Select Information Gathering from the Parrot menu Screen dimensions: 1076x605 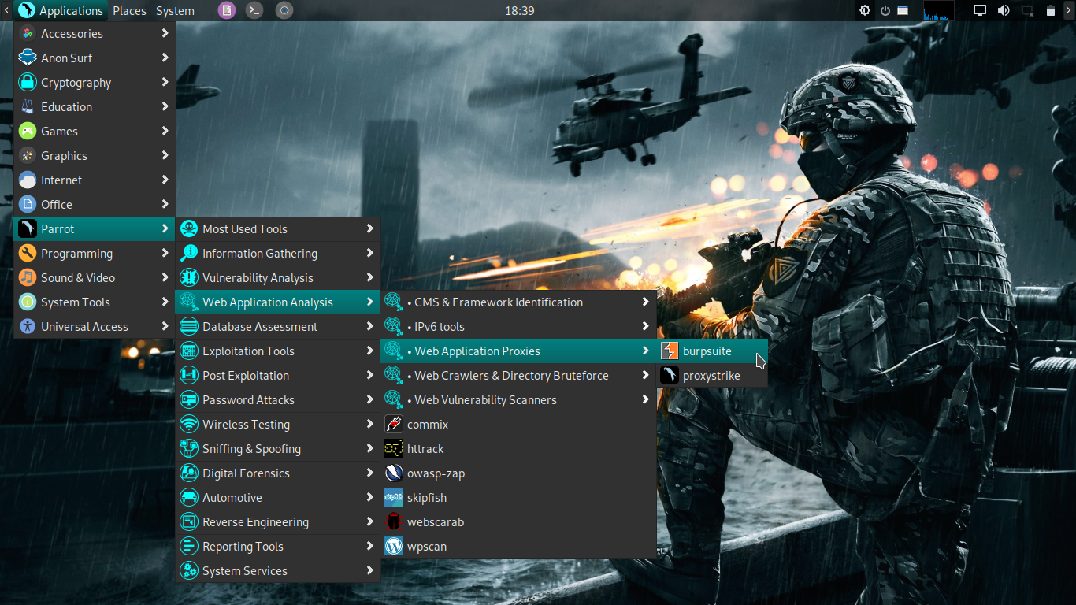(x=260, y=253)
